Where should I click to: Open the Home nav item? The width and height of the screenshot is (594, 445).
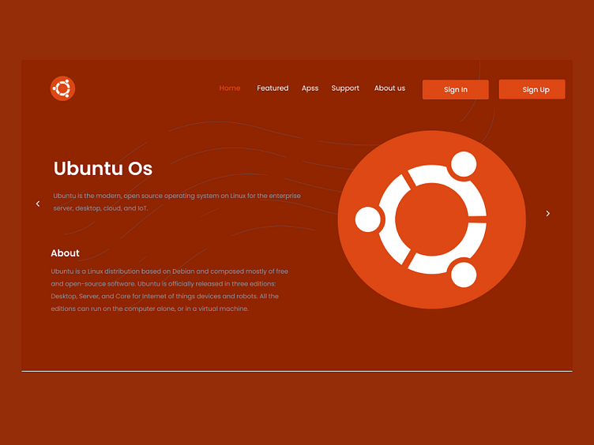[x=230, y=88]
